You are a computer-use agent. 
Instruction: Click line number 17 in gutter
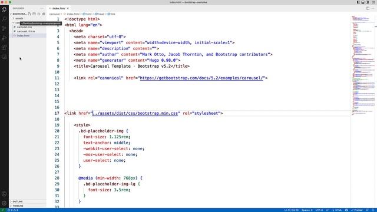[x=57, y=113]
